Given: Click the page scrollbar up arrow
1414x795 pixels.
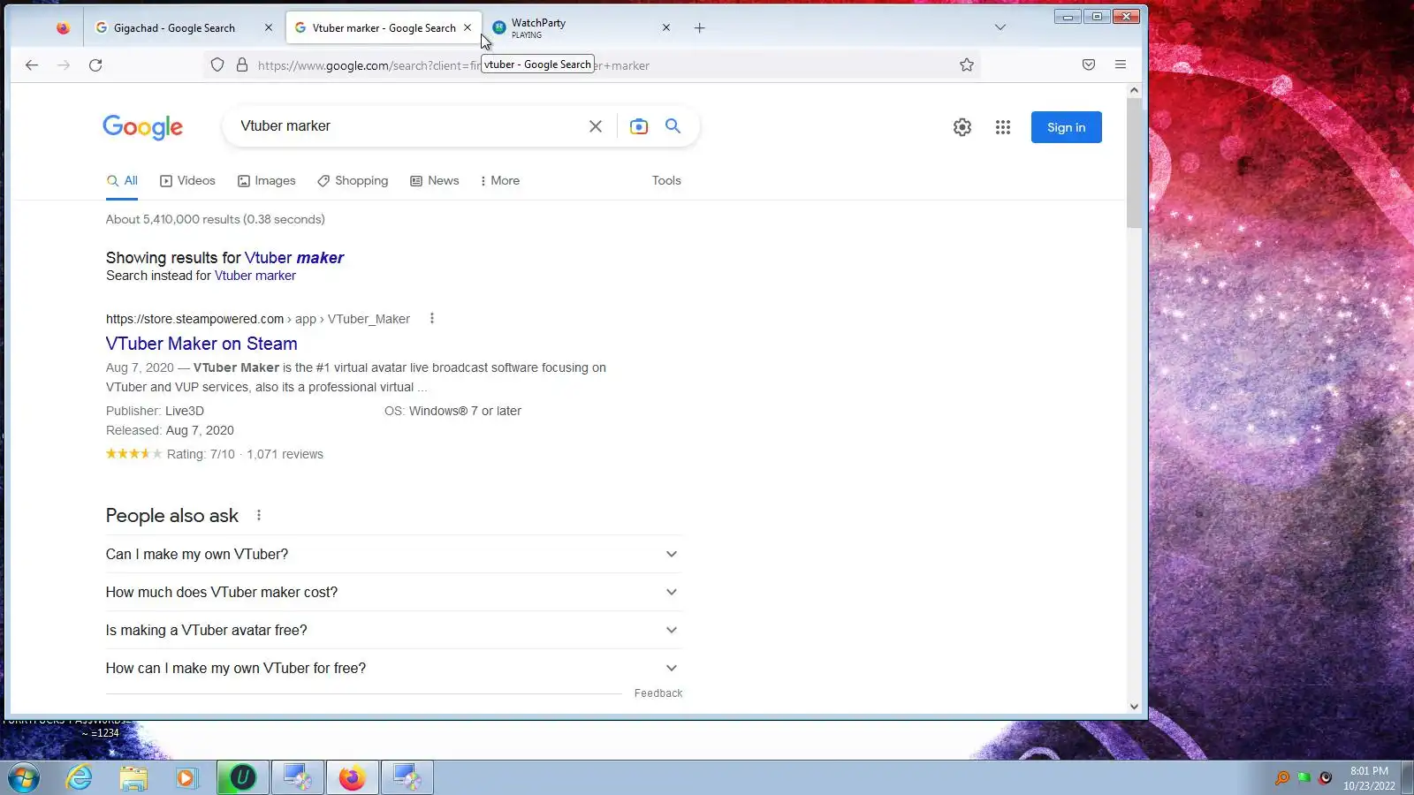Looking at the screenshot, I should pyautogui.click(x=1135, y=90).
